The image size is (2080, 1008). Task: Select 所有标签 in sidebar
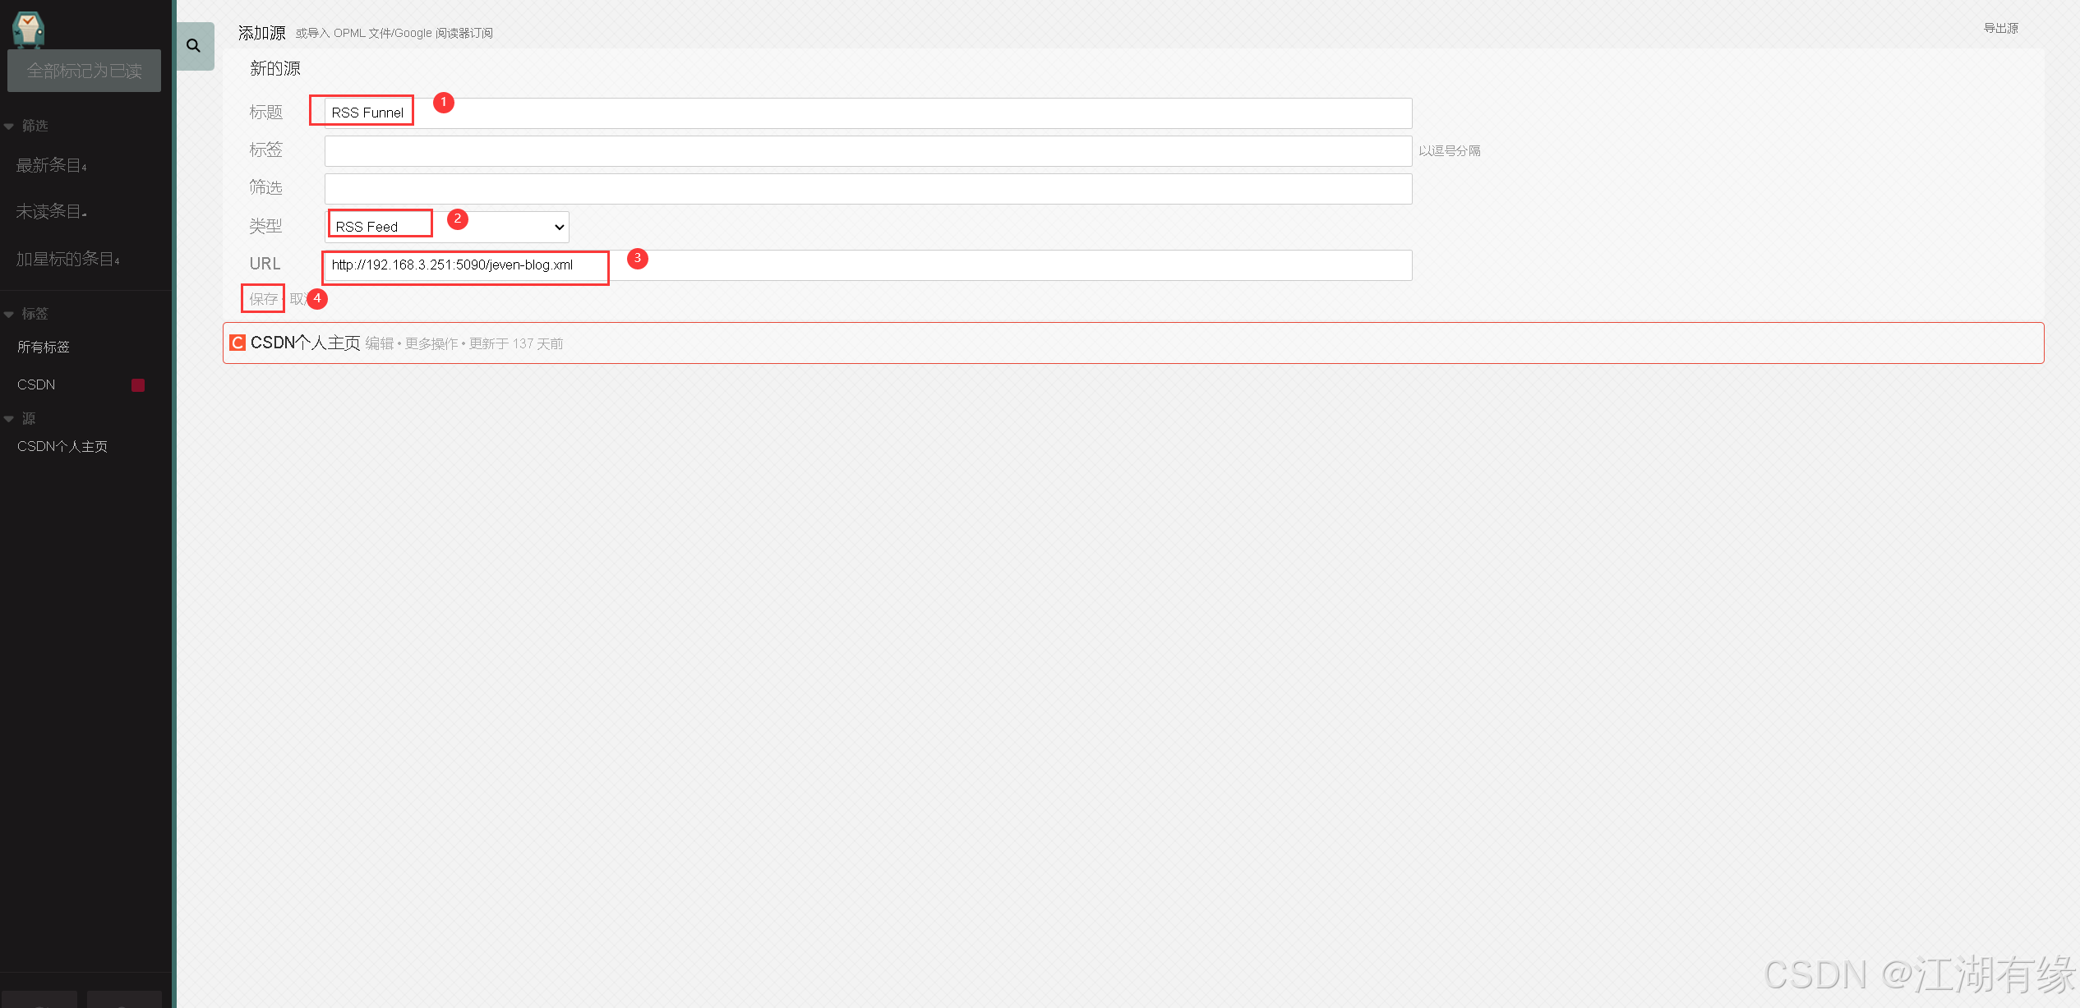(44, 348)
